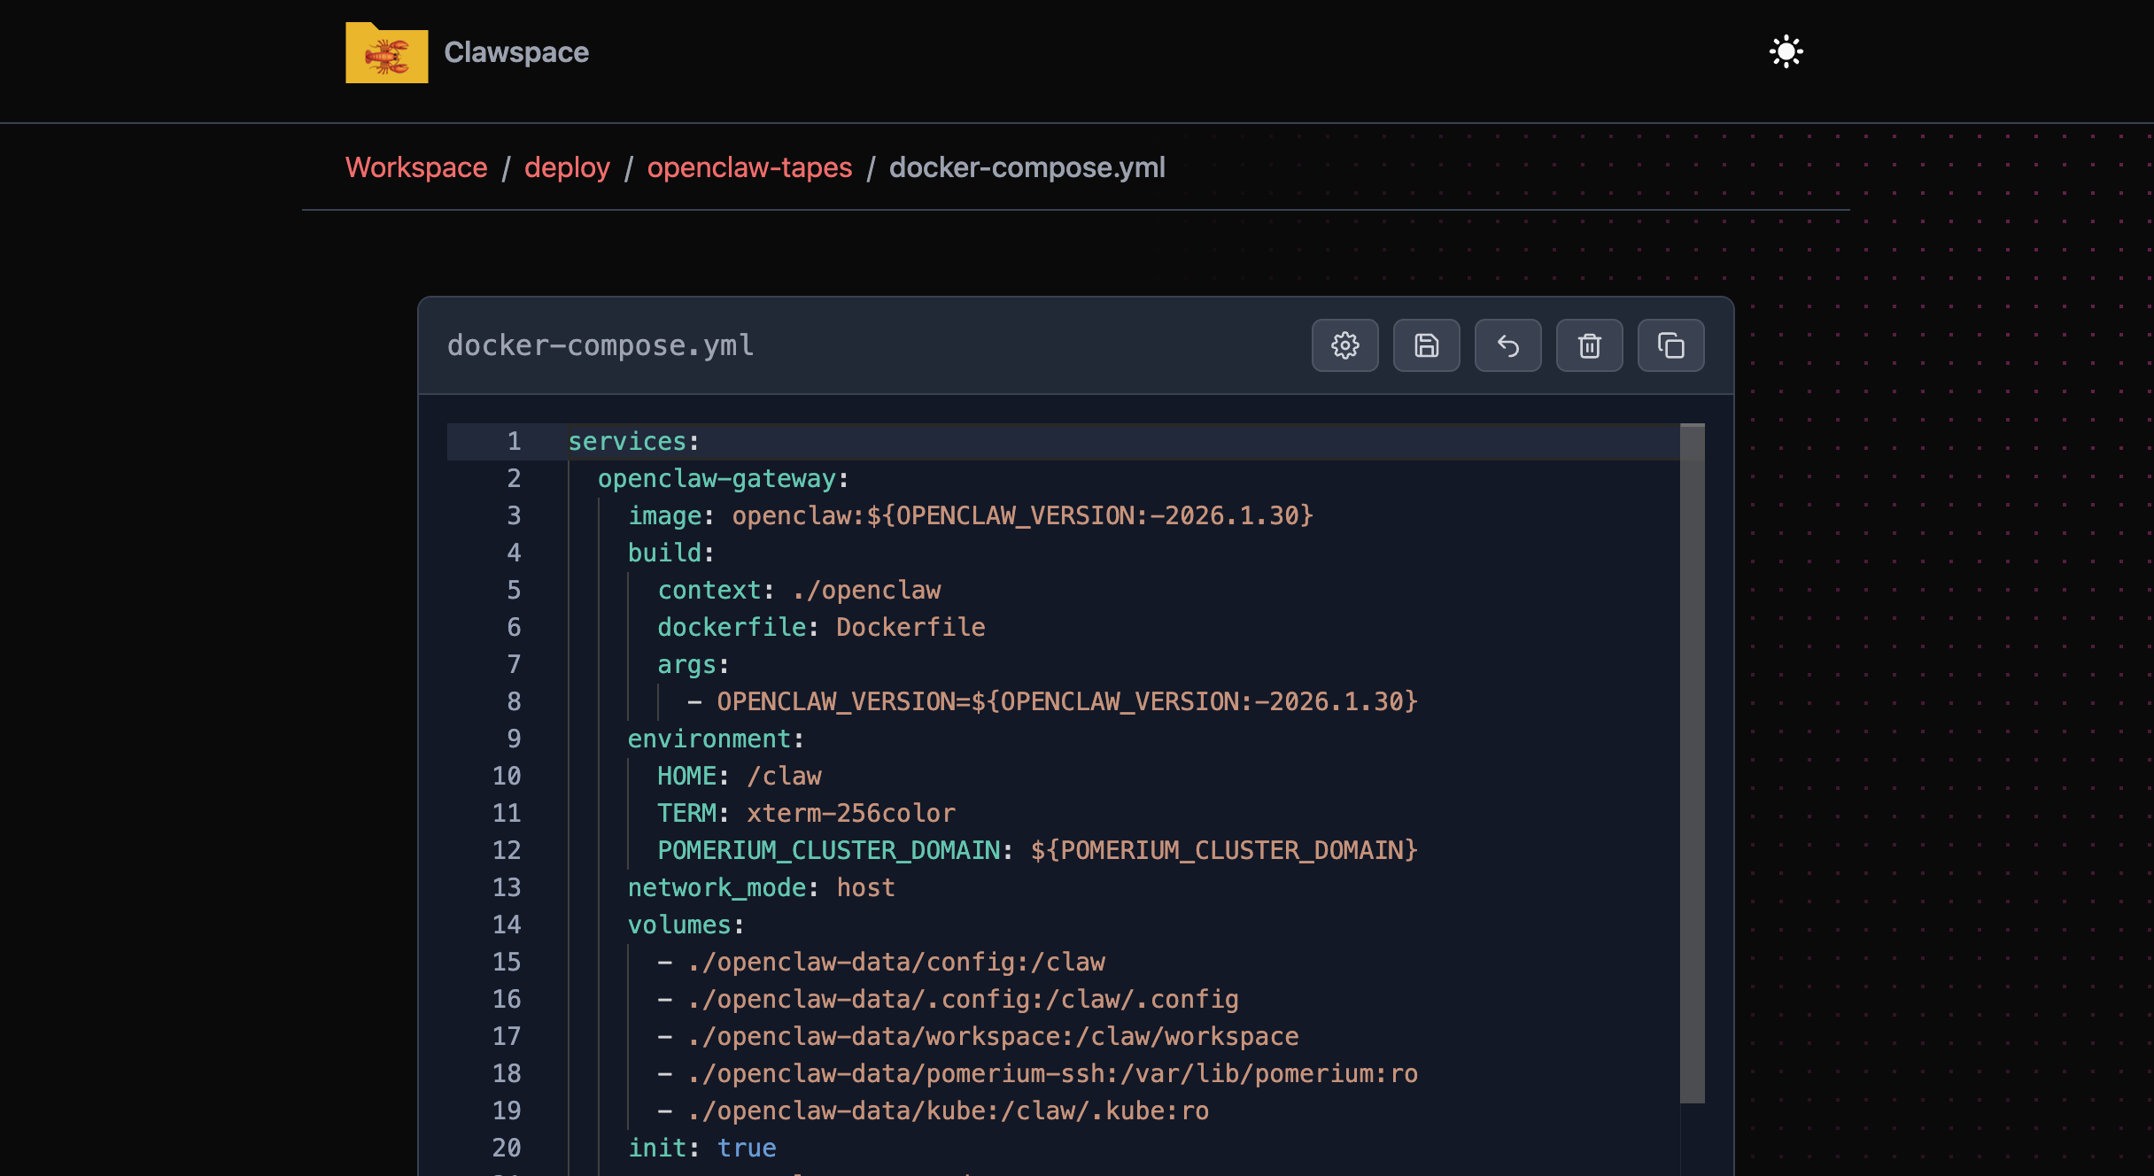This screenshot has height=1176, width=2154.
Task: Copy file contents with the copy icon
Action: [1670, 345]
